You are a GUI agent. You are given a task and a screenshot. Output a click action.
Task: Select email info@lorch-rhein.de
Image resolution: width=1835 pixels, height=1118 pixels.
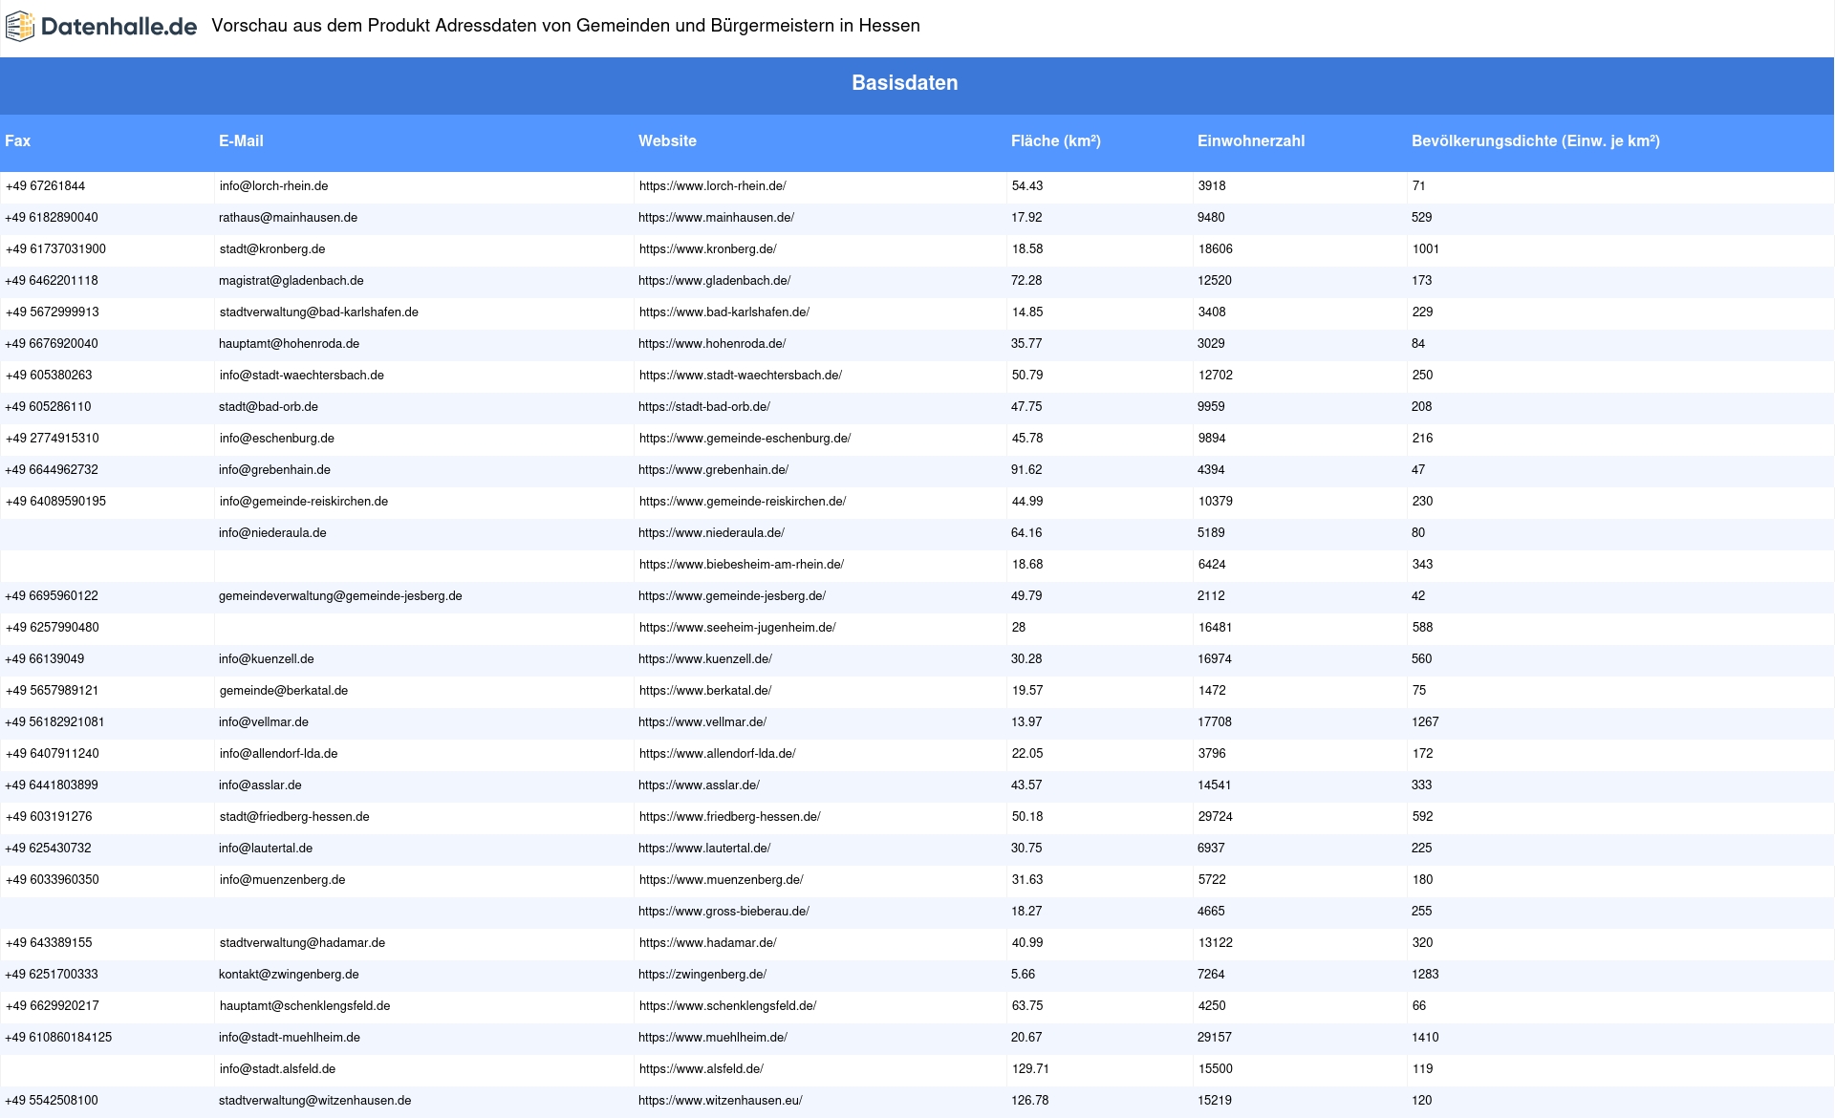pyautogui.click(x=274, y=186)
